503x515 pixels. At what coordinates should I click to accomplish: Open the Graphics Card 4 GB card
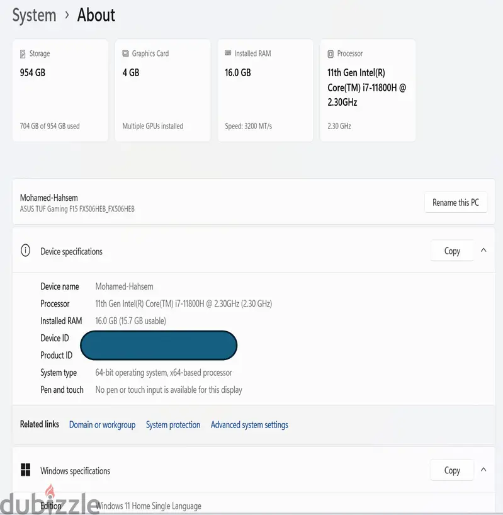tap(163, 90)
